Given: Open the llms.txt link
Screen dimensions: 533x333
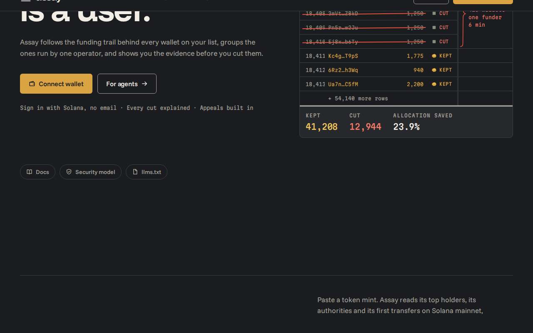Looking at the screenshot, I should [x=147, y=172].
